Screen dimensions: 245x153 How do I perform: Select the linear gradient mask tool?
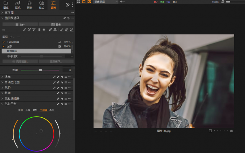[x=39, y=30]
